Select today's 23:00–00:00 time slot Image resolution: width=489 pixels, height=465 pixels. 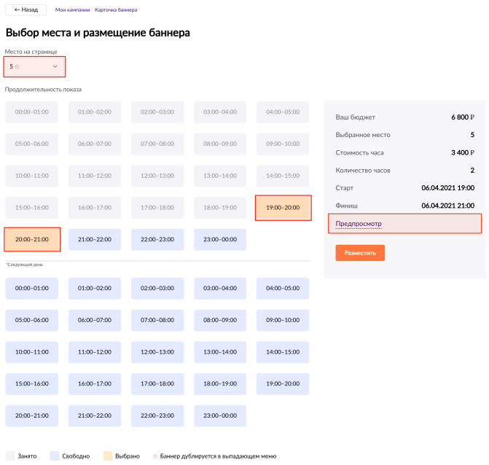click(x=220, y=239)
